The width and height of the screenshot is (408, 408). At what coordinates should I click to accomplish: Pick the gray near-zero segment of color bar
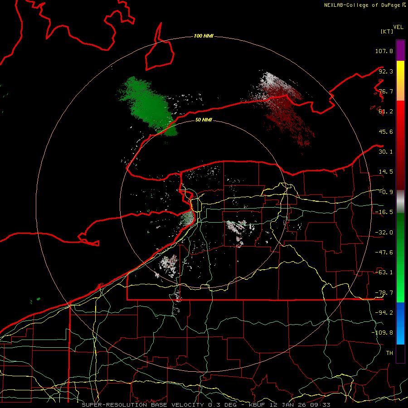coord(400,202)
